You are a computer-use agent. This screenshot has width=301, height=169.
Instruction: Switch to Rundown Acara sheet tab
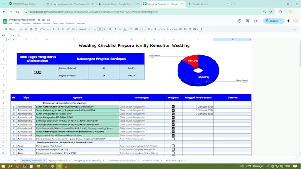pos(151,161)
